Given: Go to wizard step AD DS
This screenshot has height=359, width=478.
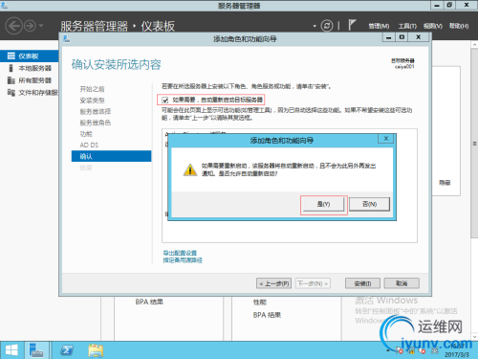Looking at the screenshot, I should click(89, 146).
